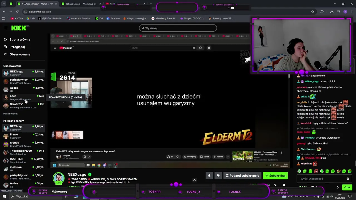Report stream using warning triangle icon

tap(284, 185)
